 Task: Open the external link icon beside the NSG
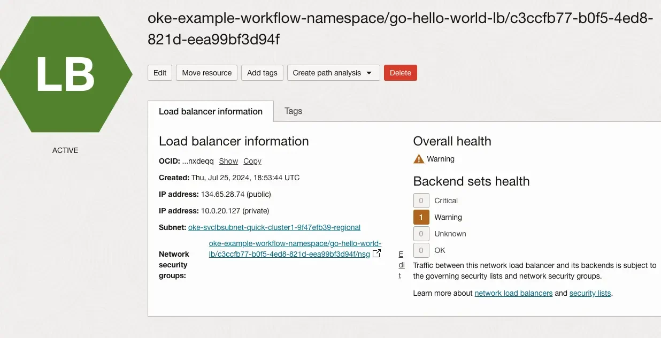376,253
